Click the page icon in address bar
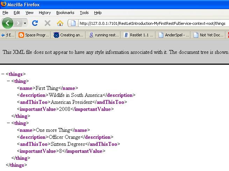The width and height of the screenshot is (229, 171). point(73,23)
